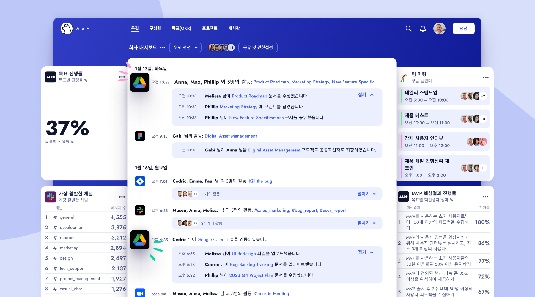Open the Allo workspace dropdown

pyautogui.click(x=83, y=29)
